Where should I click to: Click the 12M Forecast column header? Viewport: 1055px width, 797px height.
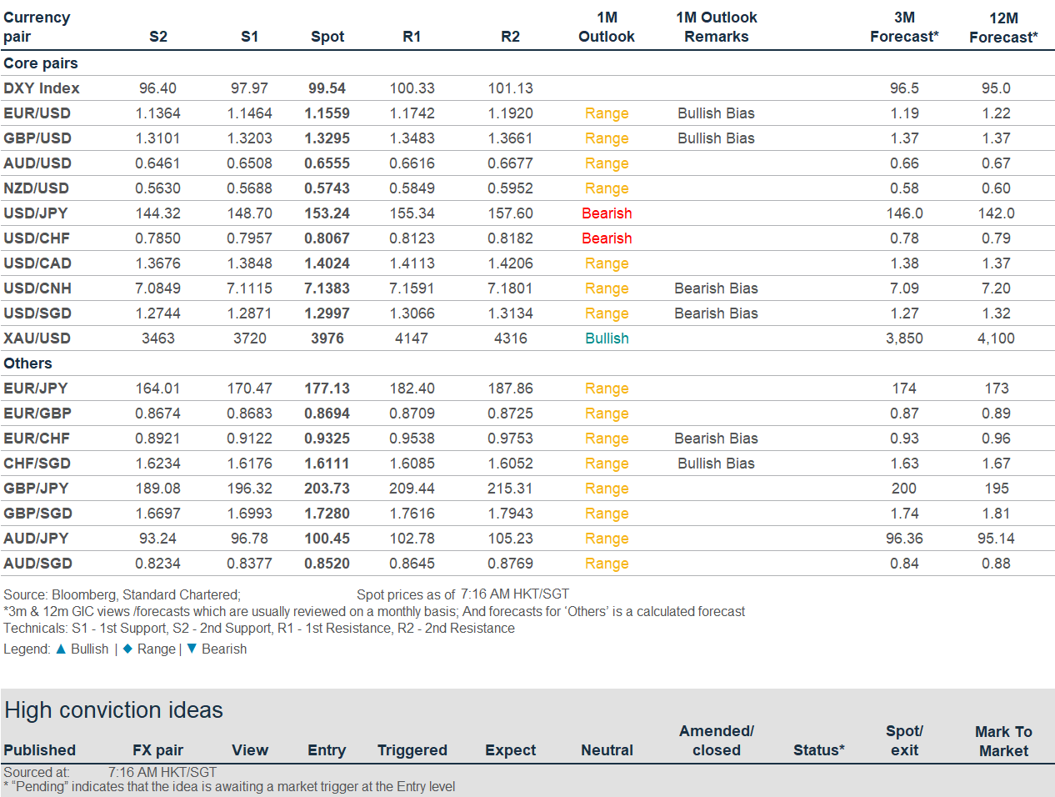(x=1003, y=28)
